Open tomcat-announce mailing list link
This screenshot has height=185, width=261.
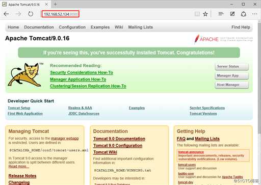pos(191,152)
